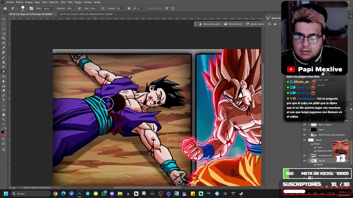Select the Clone Stamp tool

[x=4, y=62]
